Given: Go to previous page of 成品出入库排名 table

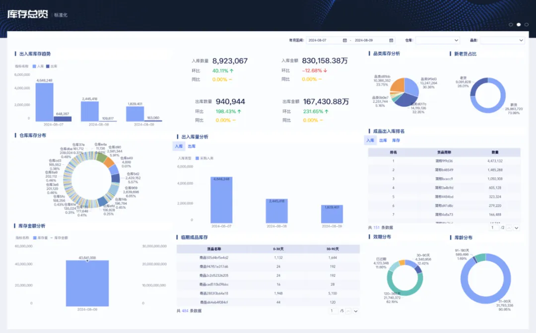Looking at the screenshot, I should click(x=509, y=228).
